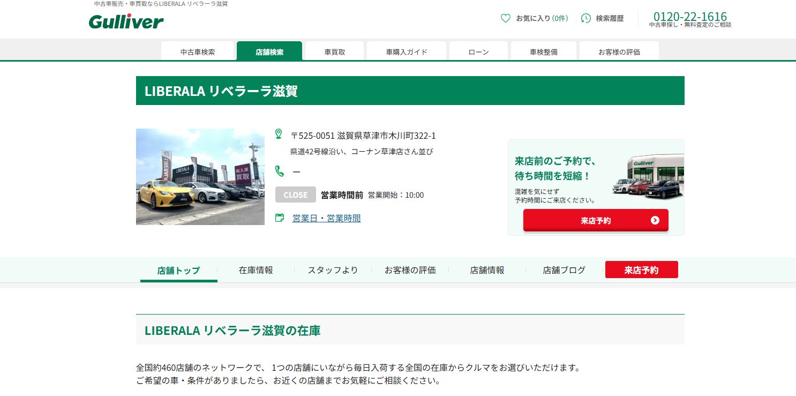This screenshot has width=796, height=396.
Task: Open the ローン navigation tab
Action: coord(478,51)
